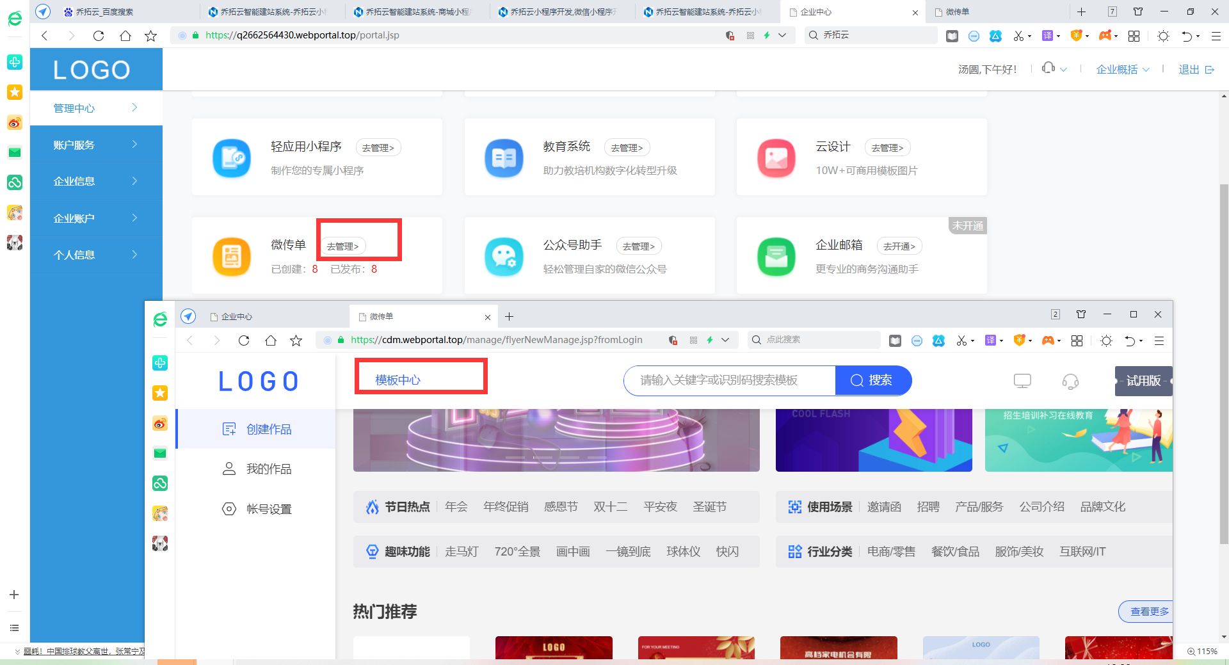Click the translate icon in the back window toolbar
This screenshot has width=1229, height=665.
point(1047,36)
